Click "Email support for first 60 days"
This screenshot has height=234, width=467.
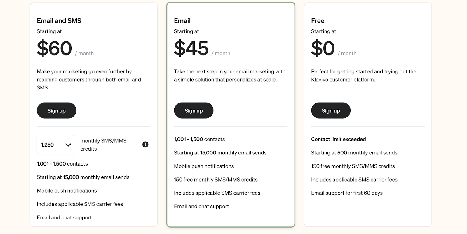(x=347, y=193)
